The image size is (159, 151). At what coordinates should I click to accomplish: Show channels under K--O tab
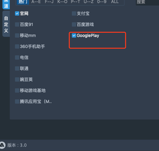pyautogui.click(x=62, y=2)
